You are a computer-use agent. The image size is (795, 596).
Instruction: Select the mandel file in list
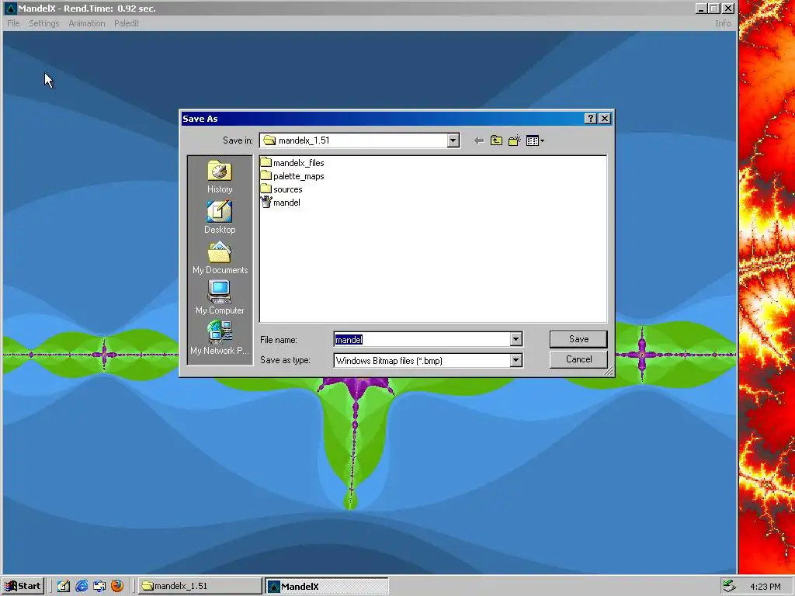click(x=280, y=203)
